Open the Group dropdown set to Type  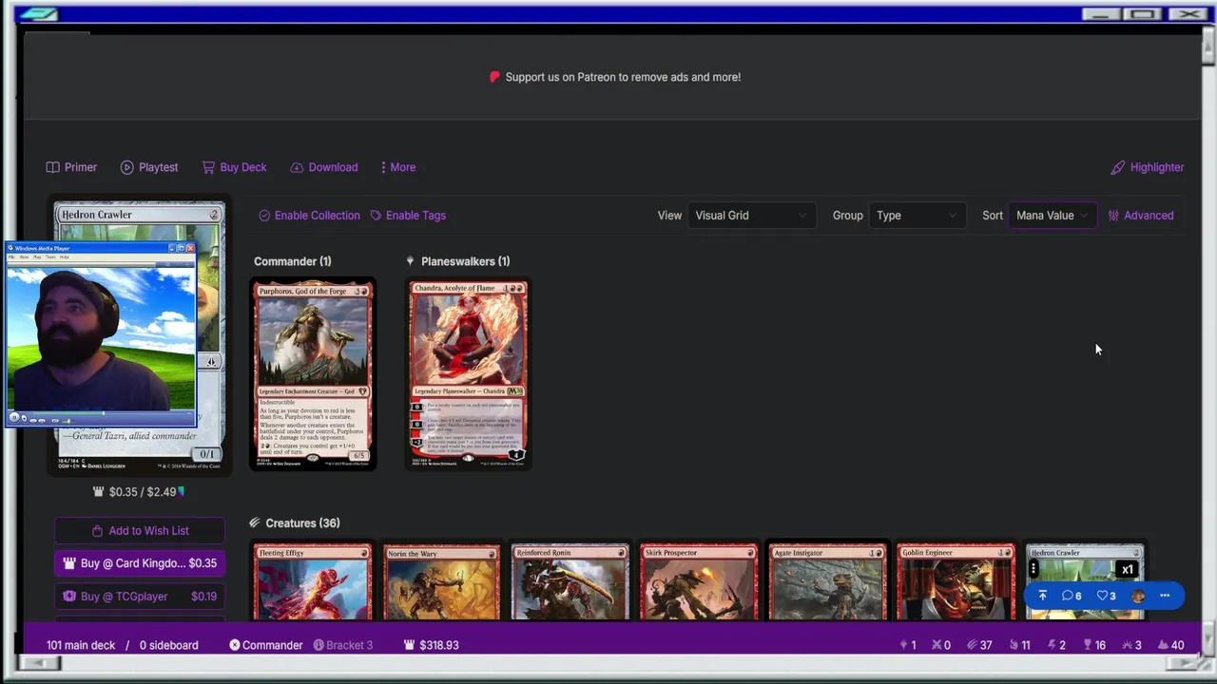[x=917, y=216]
